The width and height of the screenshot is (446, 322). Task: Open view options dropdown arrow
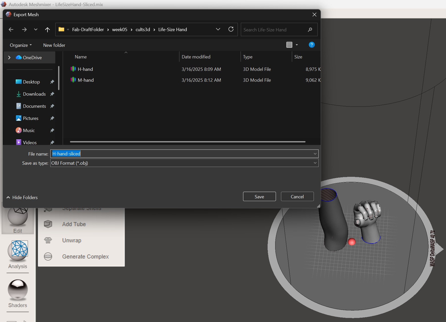(x=297, y=45)
